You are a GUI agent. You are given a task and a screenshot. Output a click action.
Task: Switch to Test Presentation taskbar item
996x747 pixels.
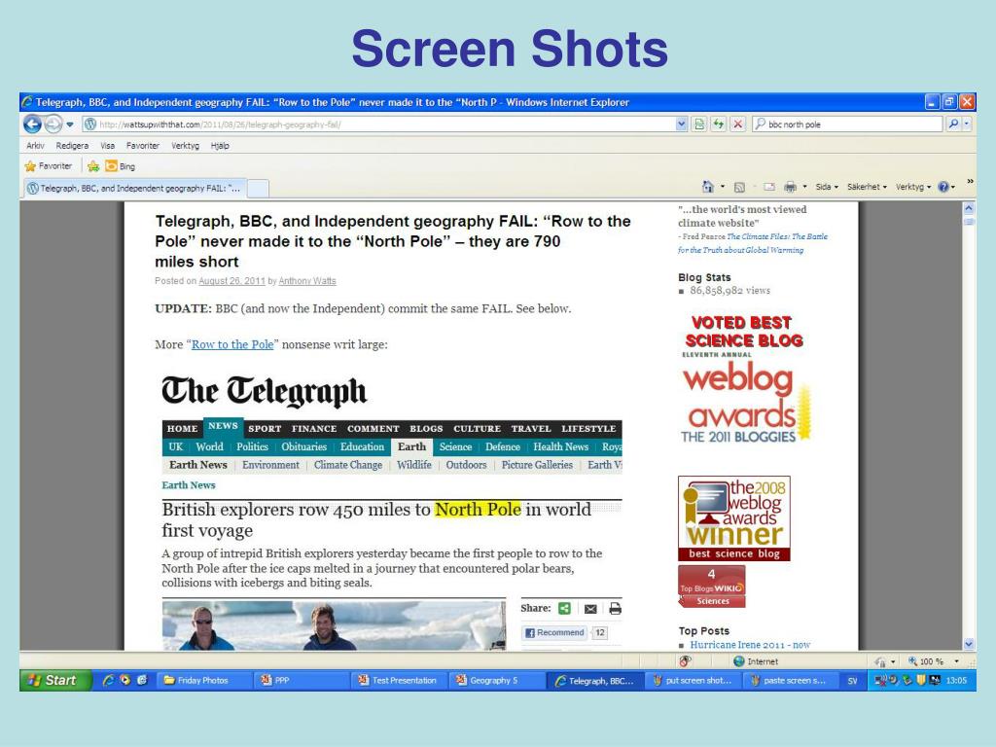[399, 680]
